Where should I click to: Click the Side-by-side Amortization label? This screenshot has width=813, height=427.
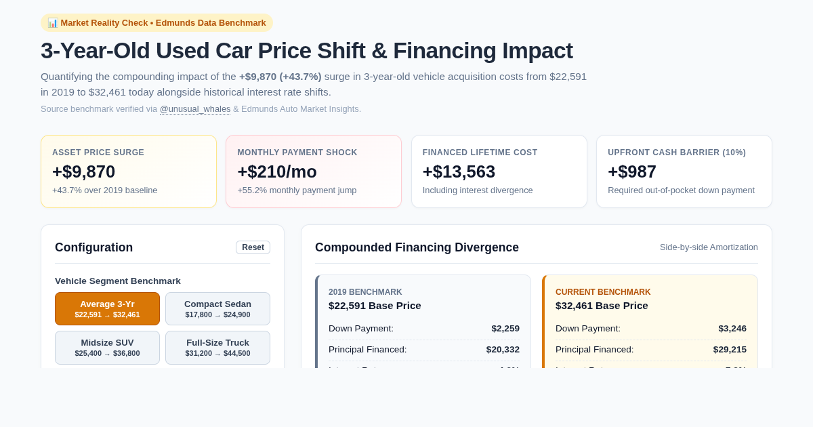(709, 247)
